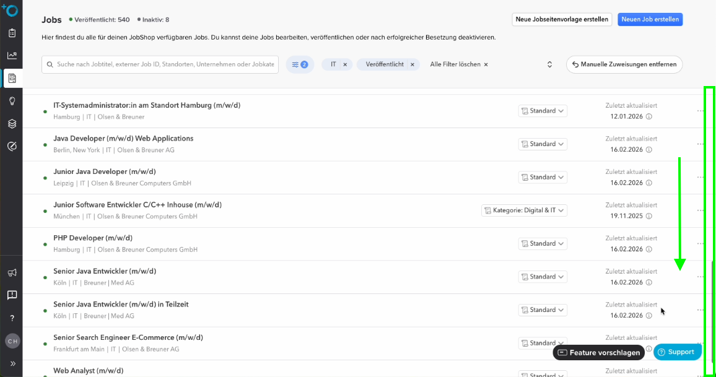
Task: Show info for 12.01.2026 update date
Action: [x=649, y=116]
